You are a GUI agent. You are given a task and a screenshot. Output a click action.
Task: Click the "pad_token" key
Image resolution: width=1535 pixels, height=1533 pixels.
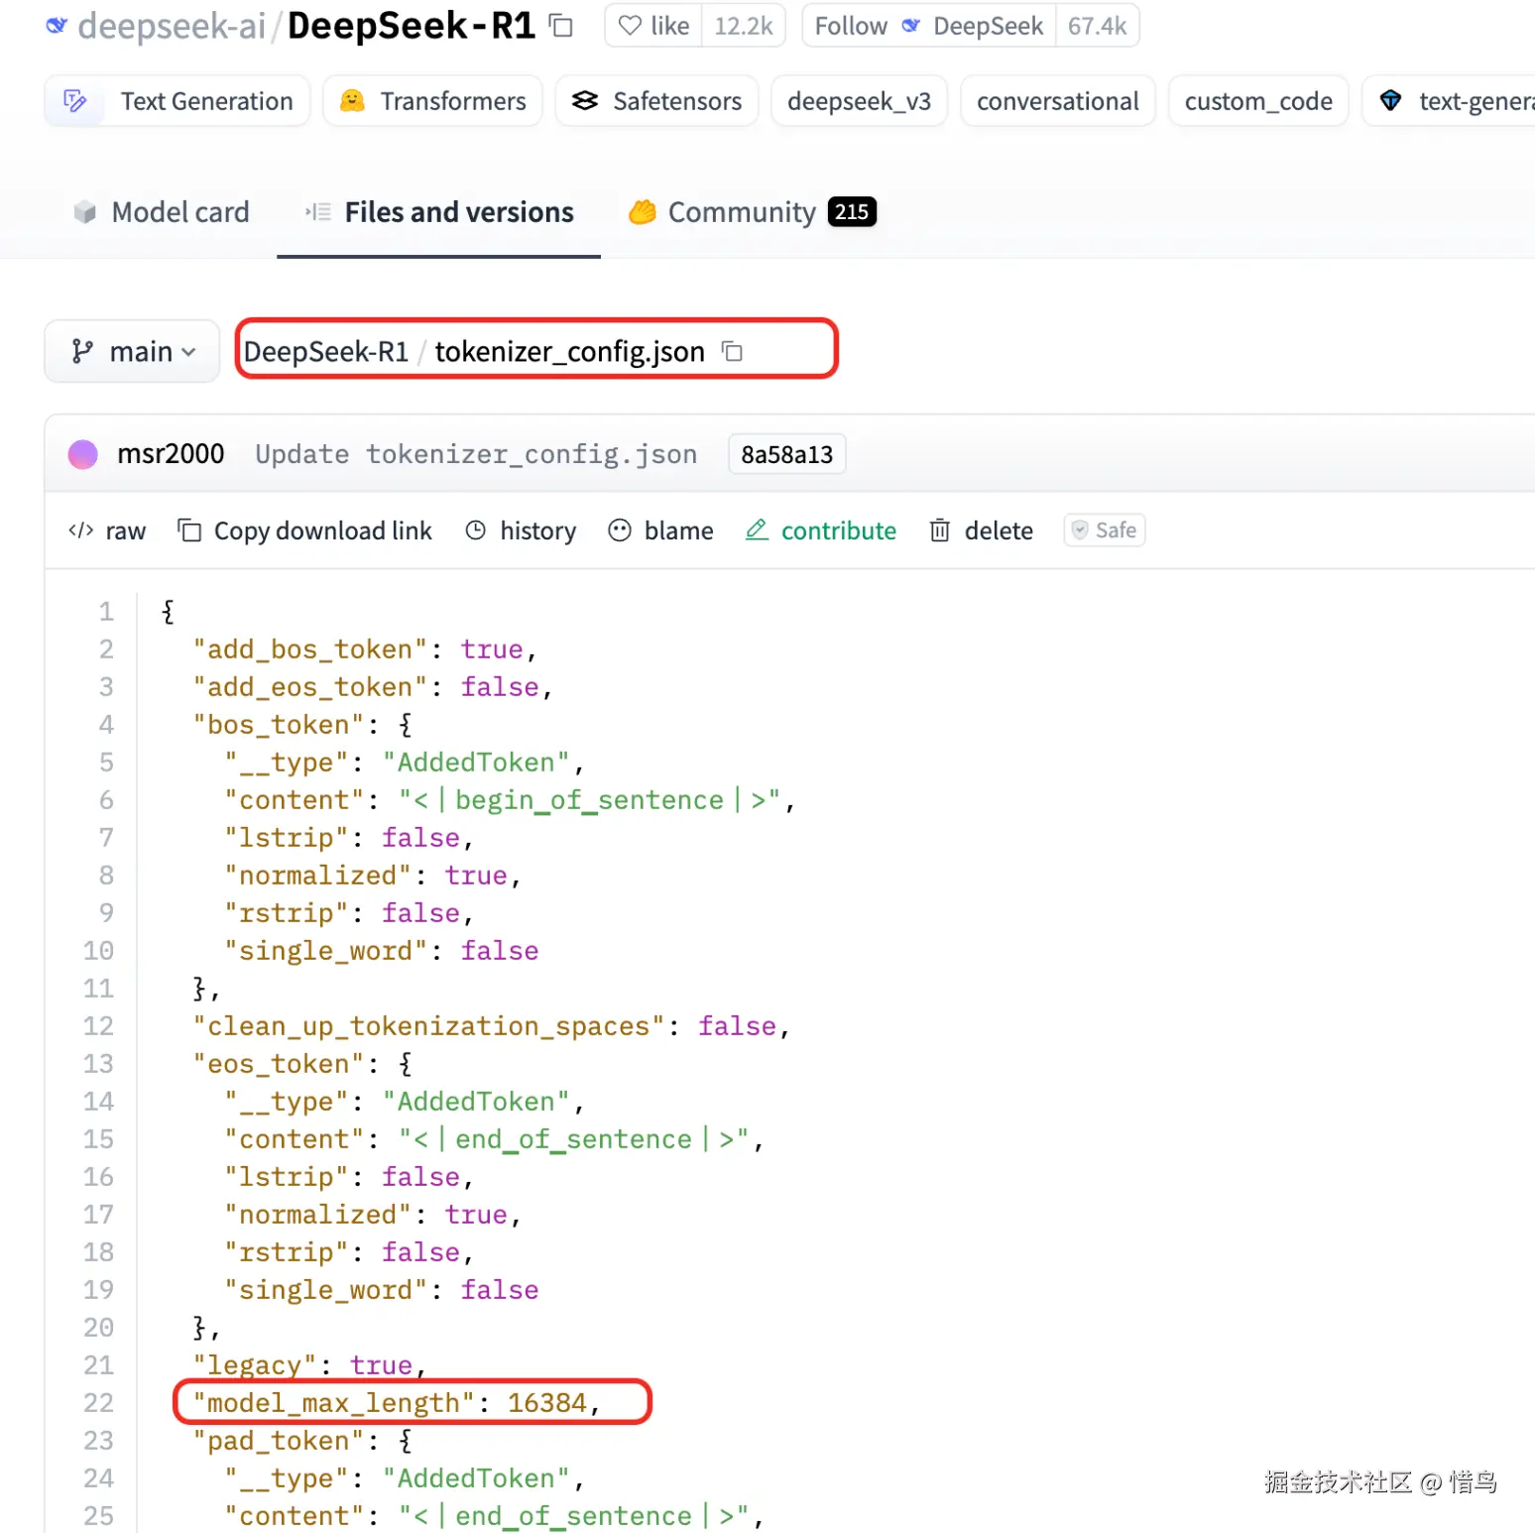(279, 1440)
